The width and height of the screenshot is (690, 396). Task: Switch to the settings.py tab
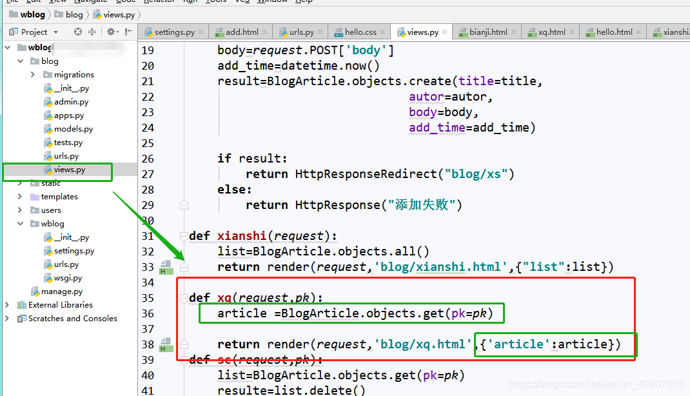[x=175, y=32]
